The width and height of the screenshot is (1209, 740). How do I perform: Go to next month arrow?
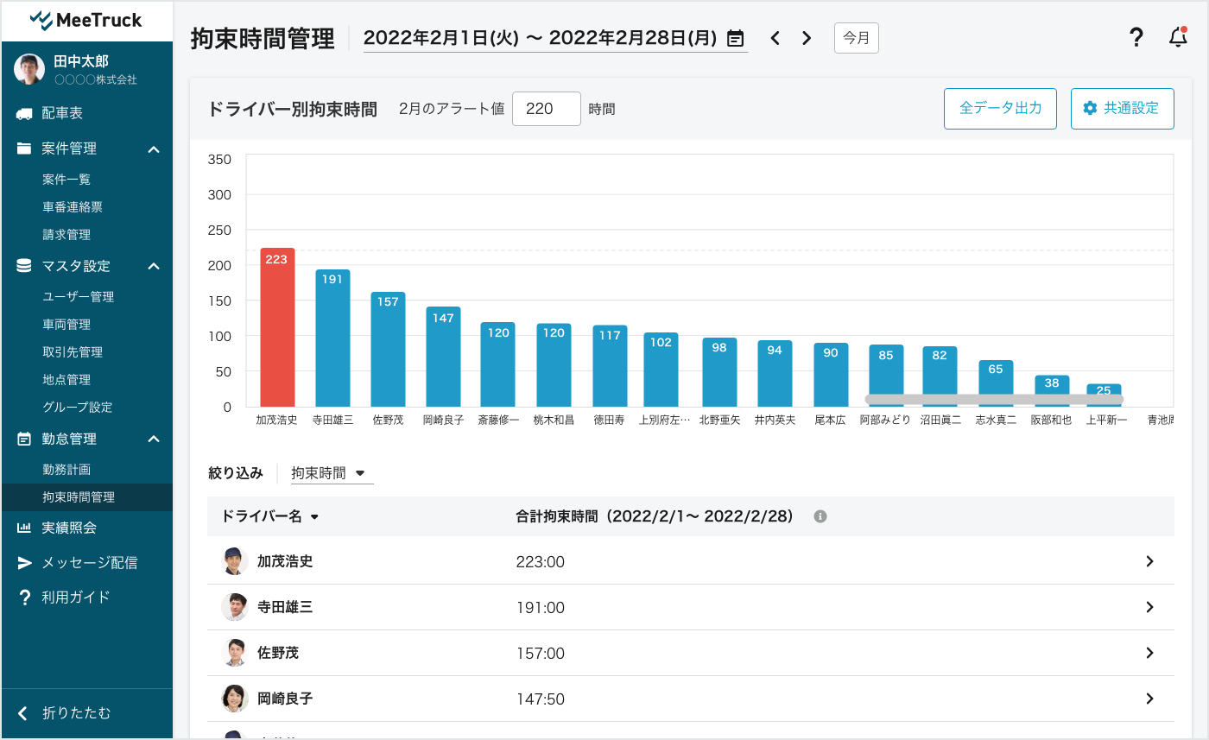pyautogui.click(x=807, y=38)
